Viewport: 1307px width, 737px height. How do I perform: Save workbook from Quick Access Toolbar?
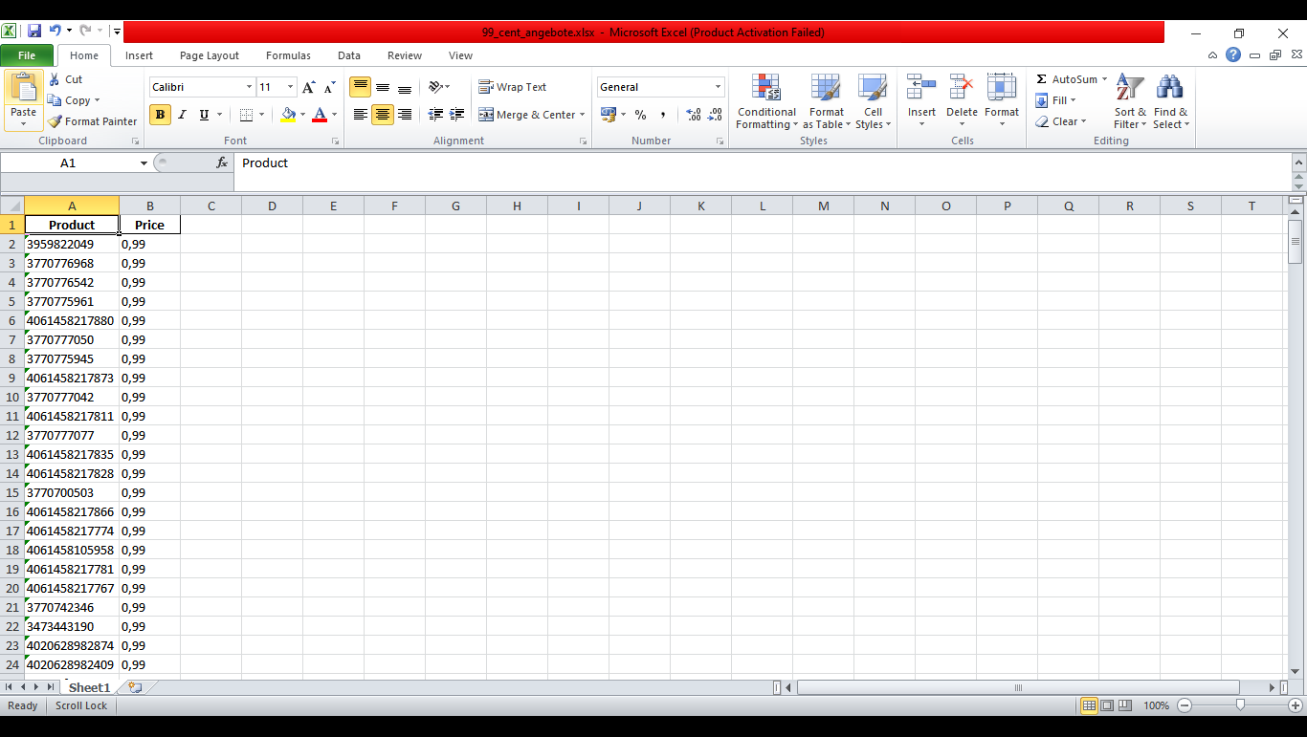[34, 32]
